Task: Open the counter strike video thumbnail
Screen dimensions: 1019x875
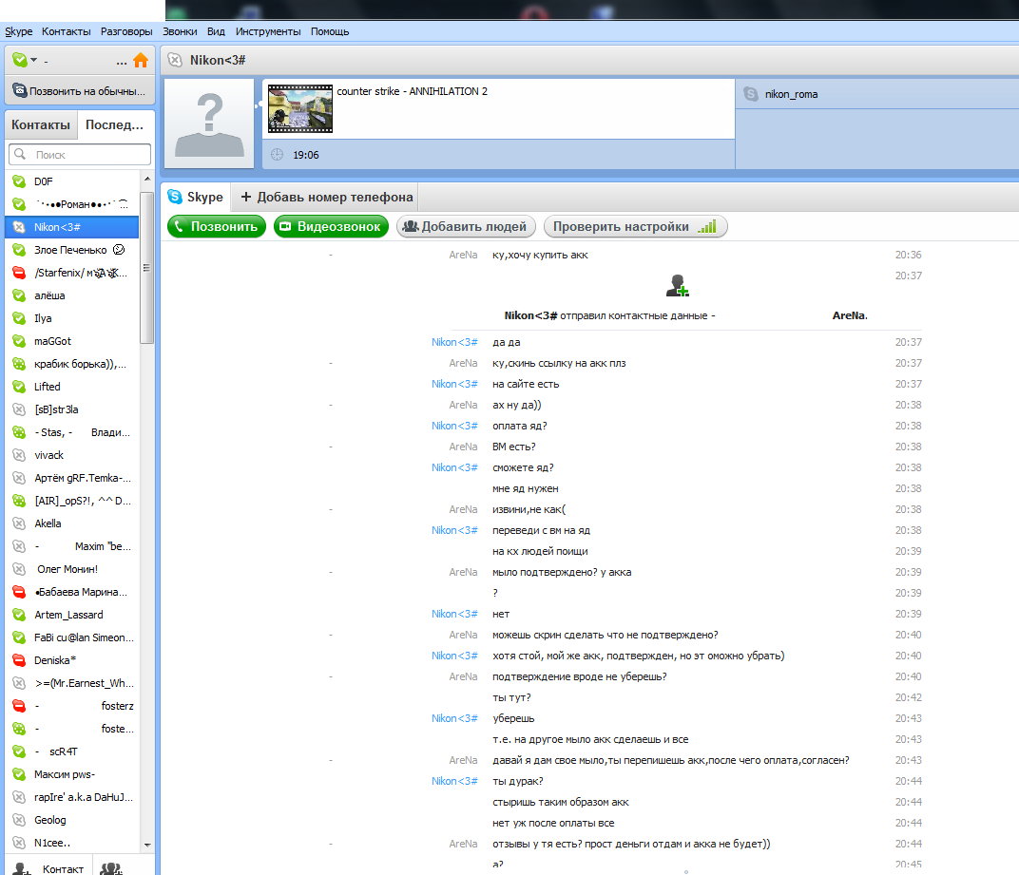Action: pyautogui.click(x=300, y=108)
